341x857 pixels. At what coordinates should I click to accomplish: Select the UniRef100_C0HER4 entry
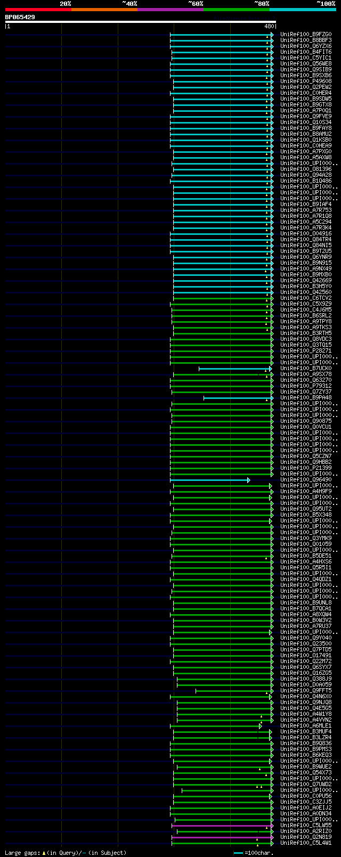pos(306,93)
